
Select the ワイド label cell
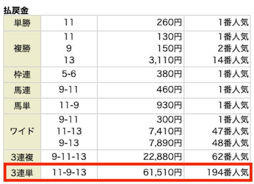tap(22, 132)
